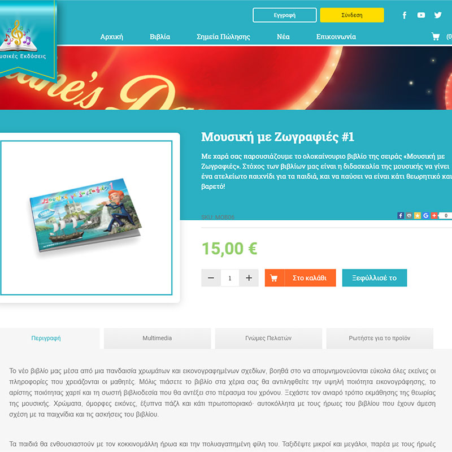Log in using the yellow Σύνδεση button
Viewport: 452px width, 452px height.
(352, 15)
